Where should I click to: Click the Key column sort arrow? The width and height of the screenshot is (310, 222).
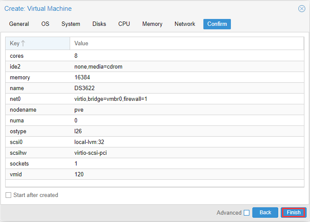[23, 44]
